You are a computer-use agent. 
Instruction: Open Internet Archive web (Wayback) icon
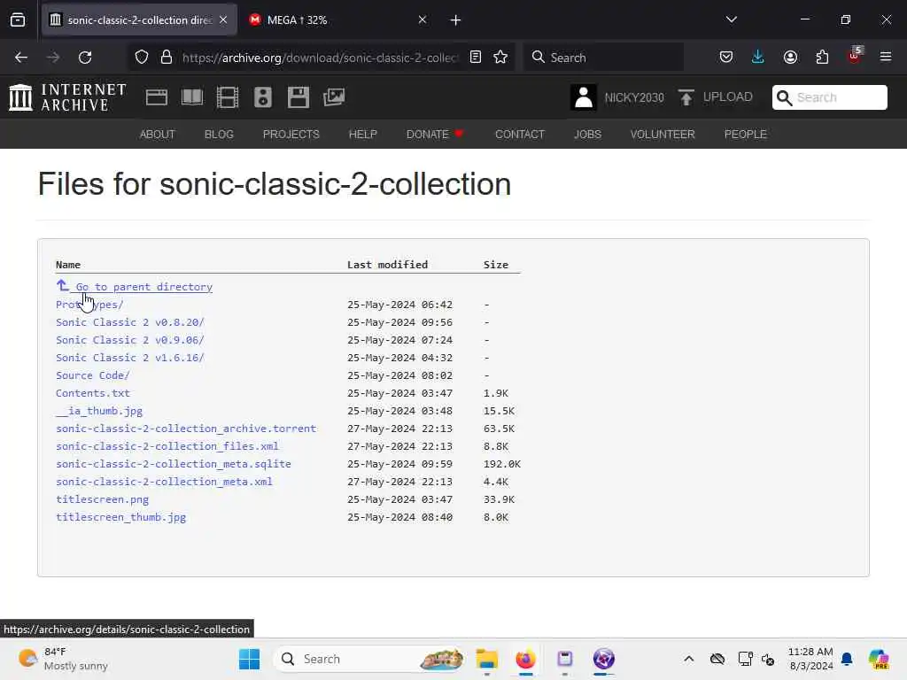point(157,97)
